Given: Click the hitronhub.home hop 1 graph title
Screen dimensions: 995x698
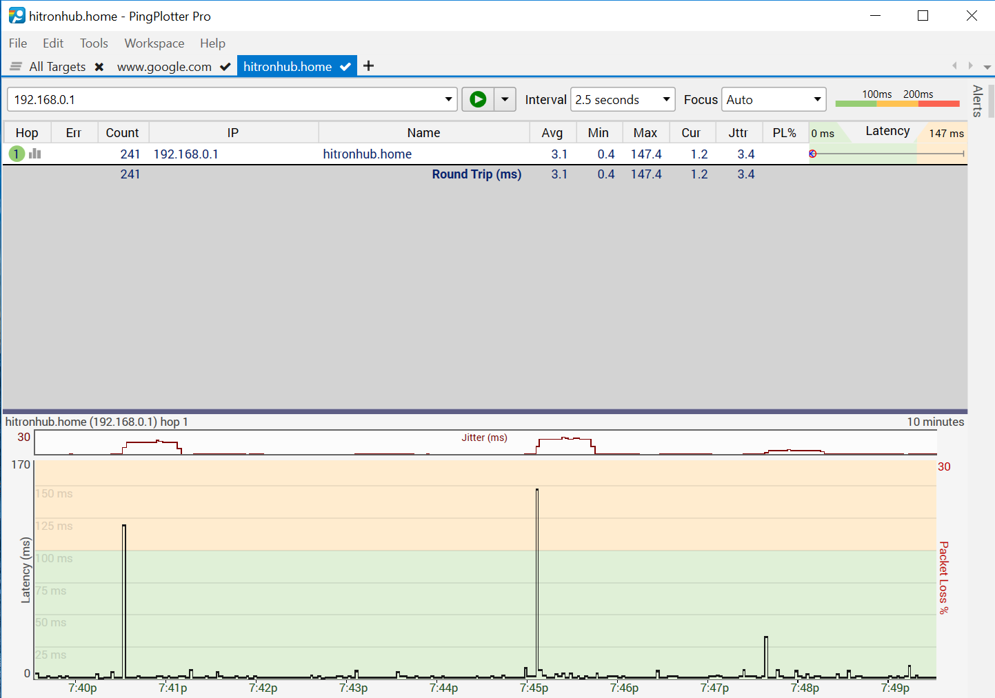Looking at the screenshot, I should tap(97, 422).
